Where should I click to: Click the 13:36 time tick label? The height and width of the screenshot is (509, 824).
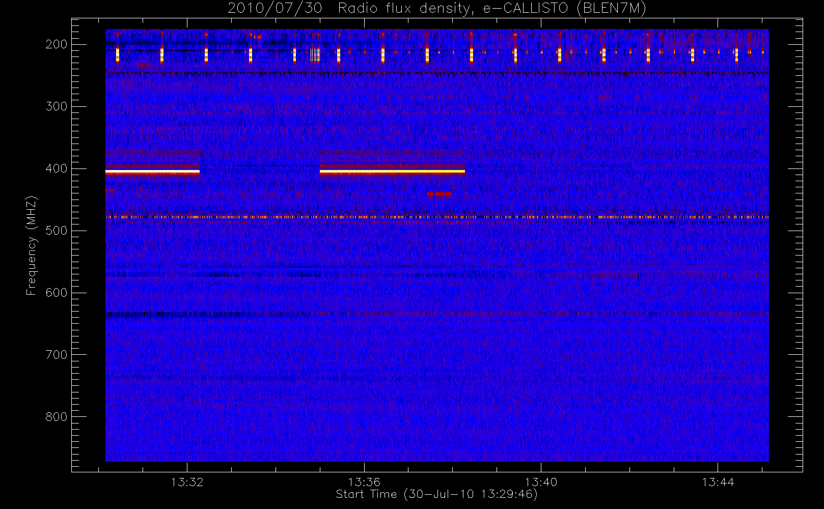[x=364, y=482]
